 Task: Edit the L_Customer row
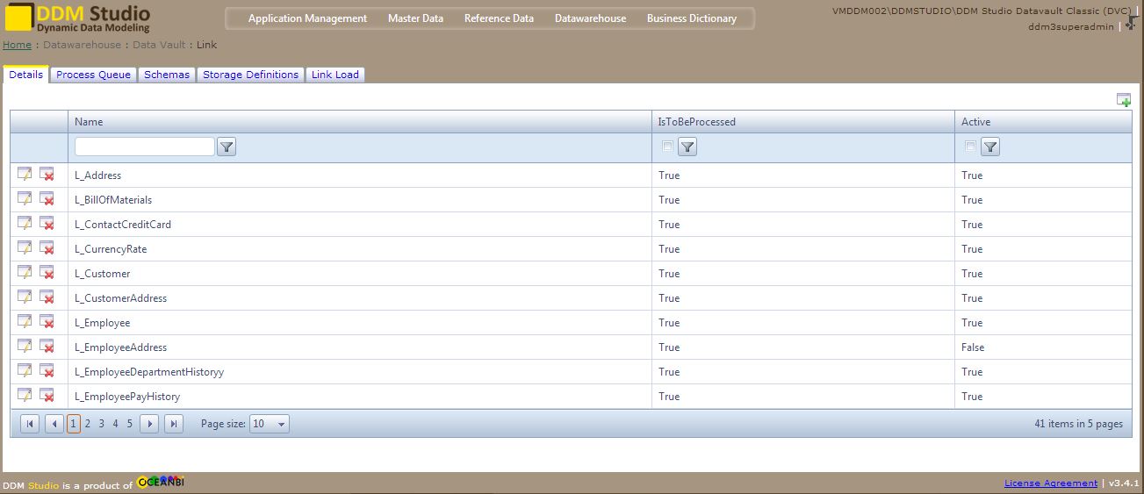point(25,273)
